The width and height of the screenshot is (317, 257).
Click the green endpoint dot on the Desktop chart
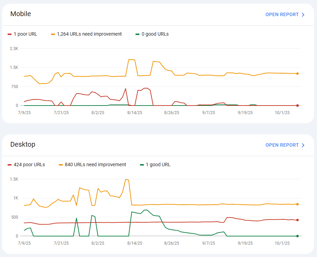click(x=297, y=236)
